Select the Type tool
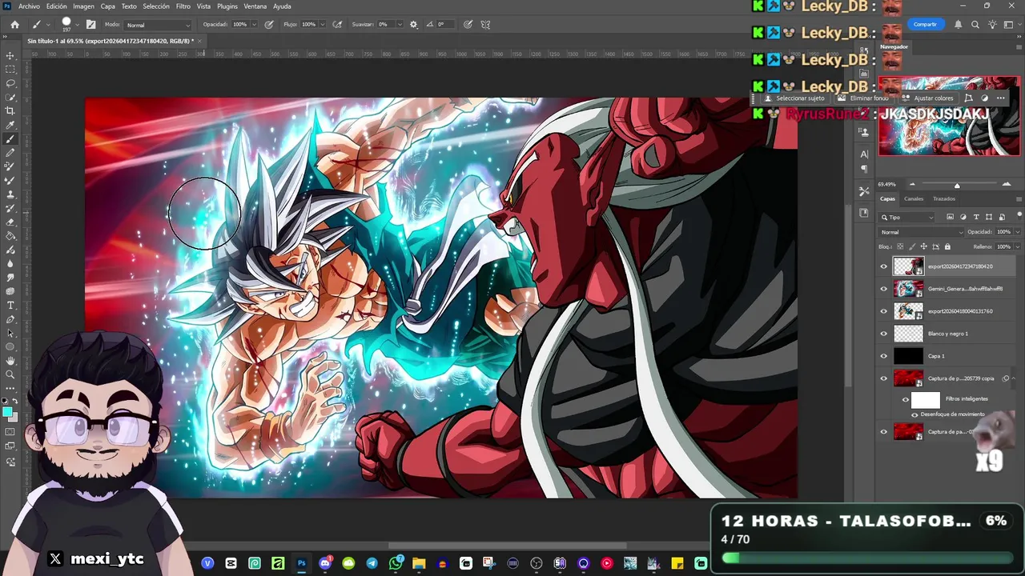 coord(10,306)
